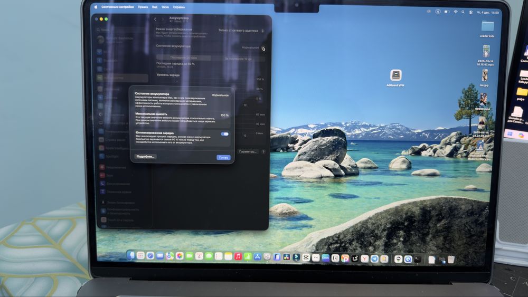This screenshot has width=528, height=297.
Task: Click the Параметры… button in the Battery pane
Action: pos(248,152)
